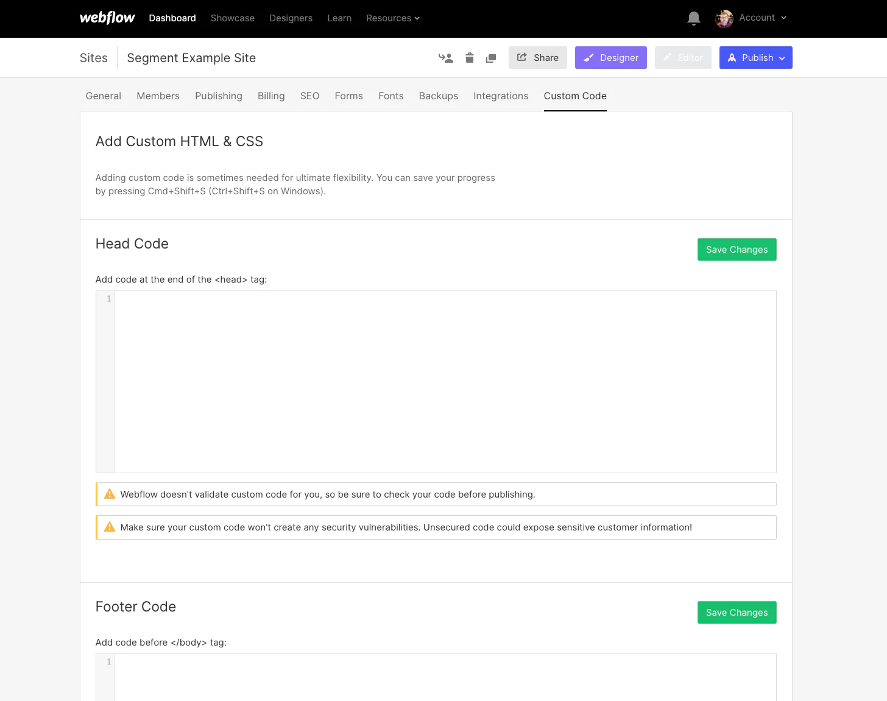The width and height of the screenshot is (887, 701).
Task: Click the user profile avatar
Action: tap(724, 18)
